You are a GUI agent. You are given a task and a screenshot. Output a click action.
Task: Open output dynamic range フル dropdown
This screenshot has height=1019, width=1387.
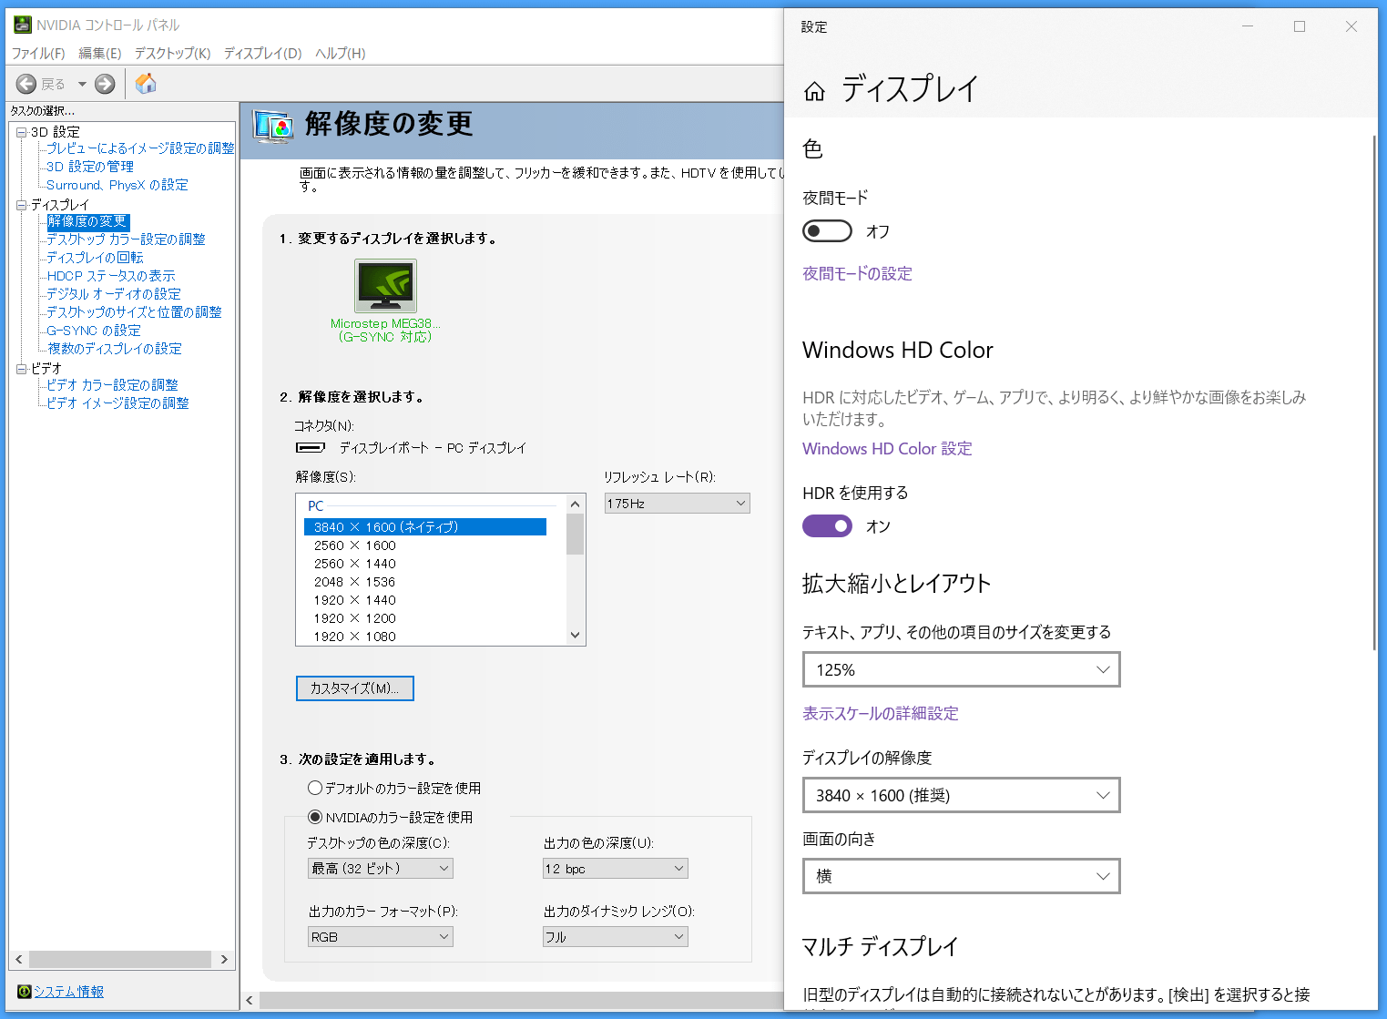coord(616,937)
